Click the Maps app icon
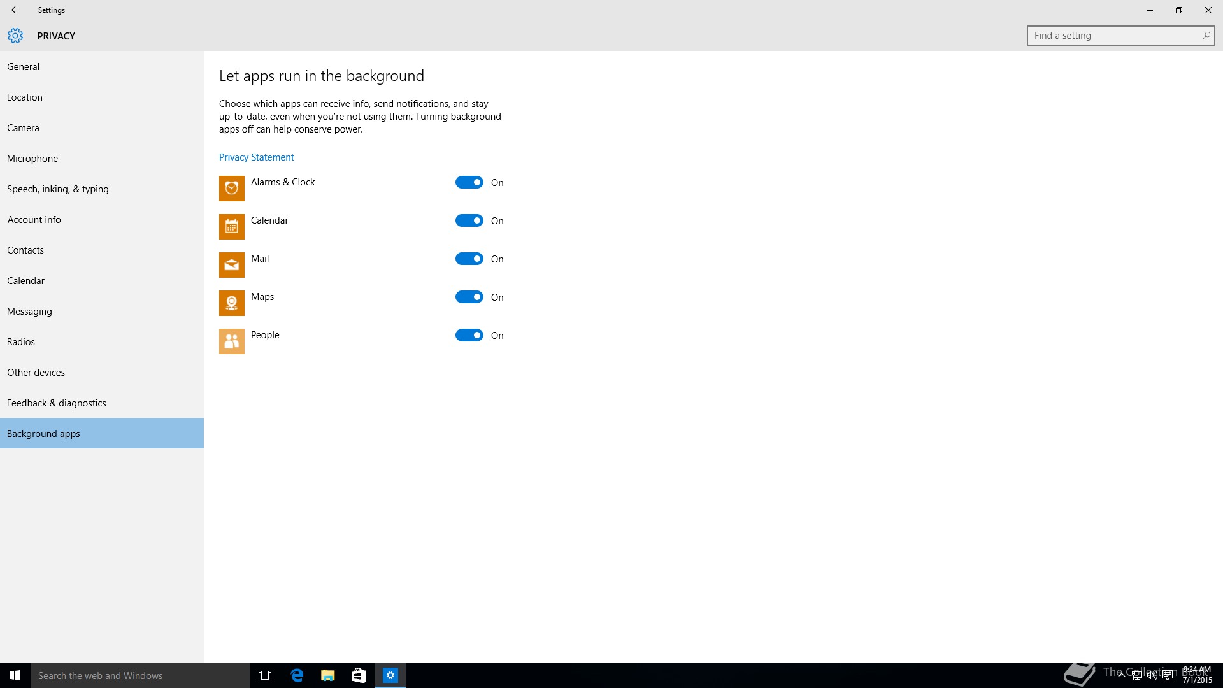Viewport: 1223px width, 688px height. pos(231,303)
